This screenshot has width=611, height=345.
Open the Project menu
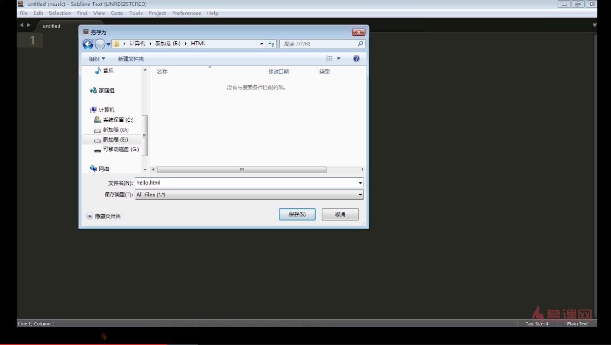coord(157,13)
